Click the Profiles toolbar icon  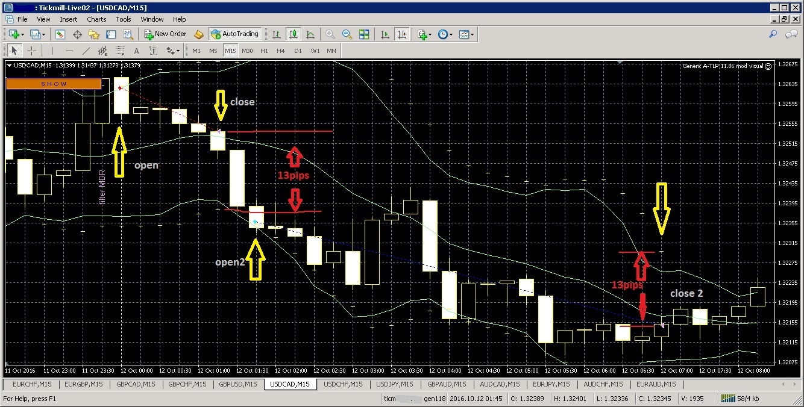coord(36,34)
